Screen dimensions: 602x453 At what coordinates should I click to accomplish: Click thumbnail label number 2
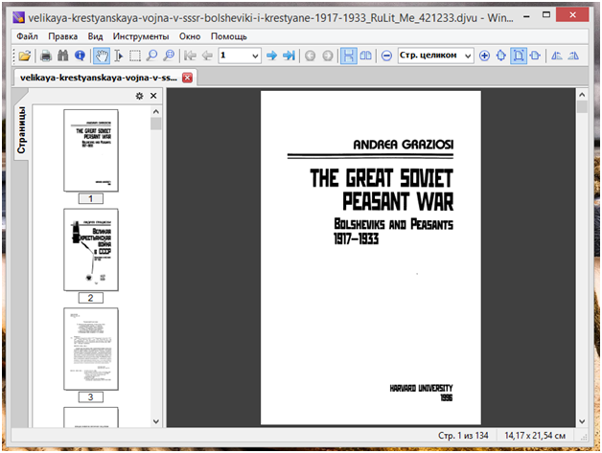(x=91, y=298)
